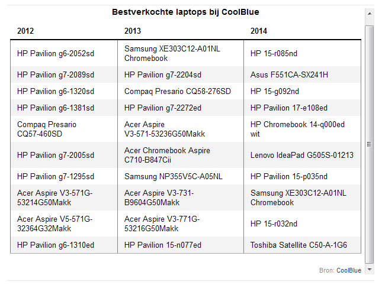
Task: Select the HP Pavilion 15-n077ed cell
Action: coord(163,245)
